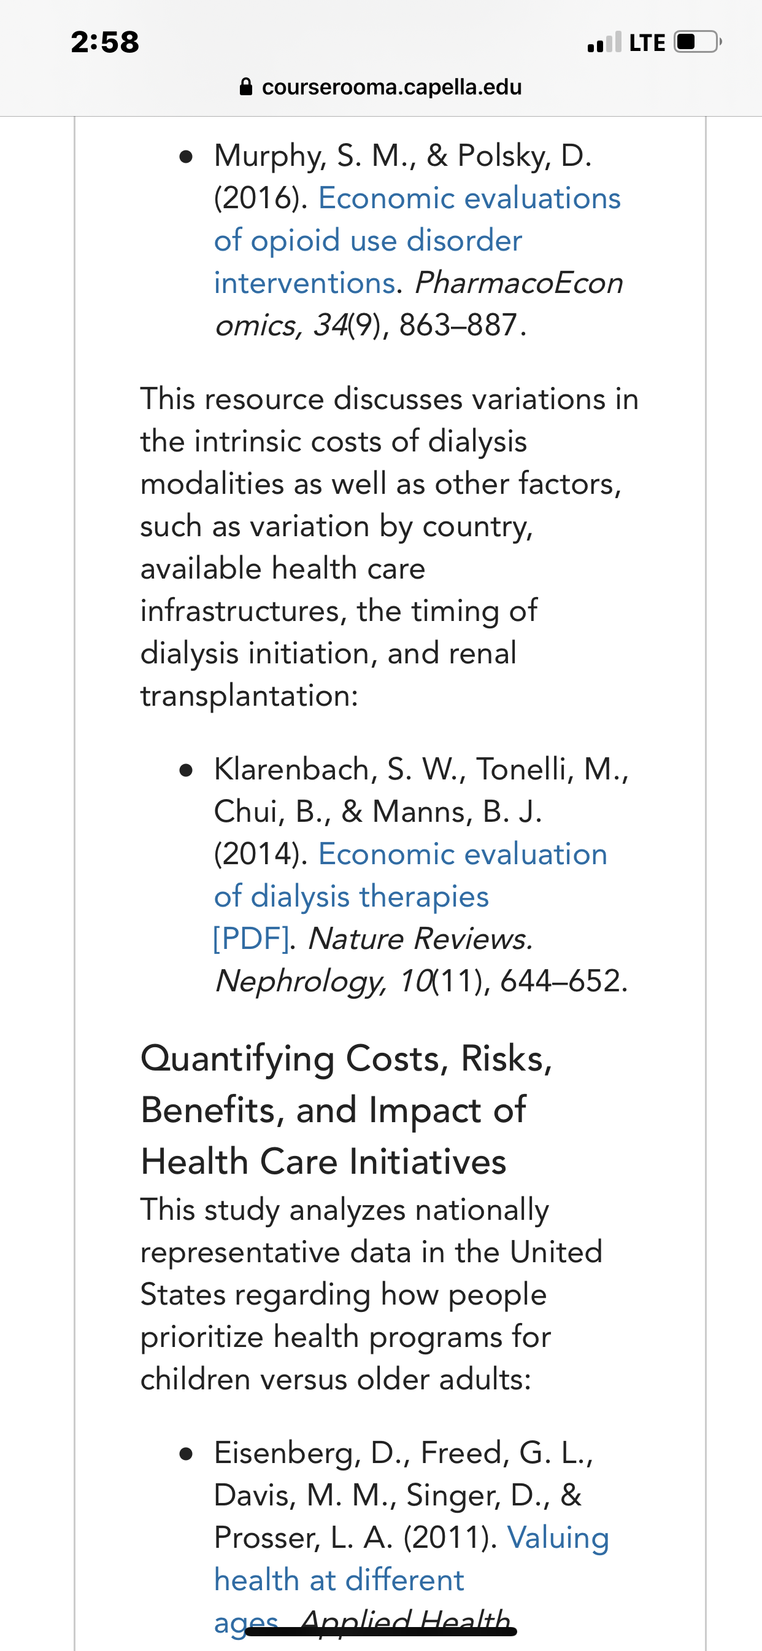Open Economic evaluations of opioid use disorder link
The width and height of the screenshot is (762, 1651).
(417, 240)
